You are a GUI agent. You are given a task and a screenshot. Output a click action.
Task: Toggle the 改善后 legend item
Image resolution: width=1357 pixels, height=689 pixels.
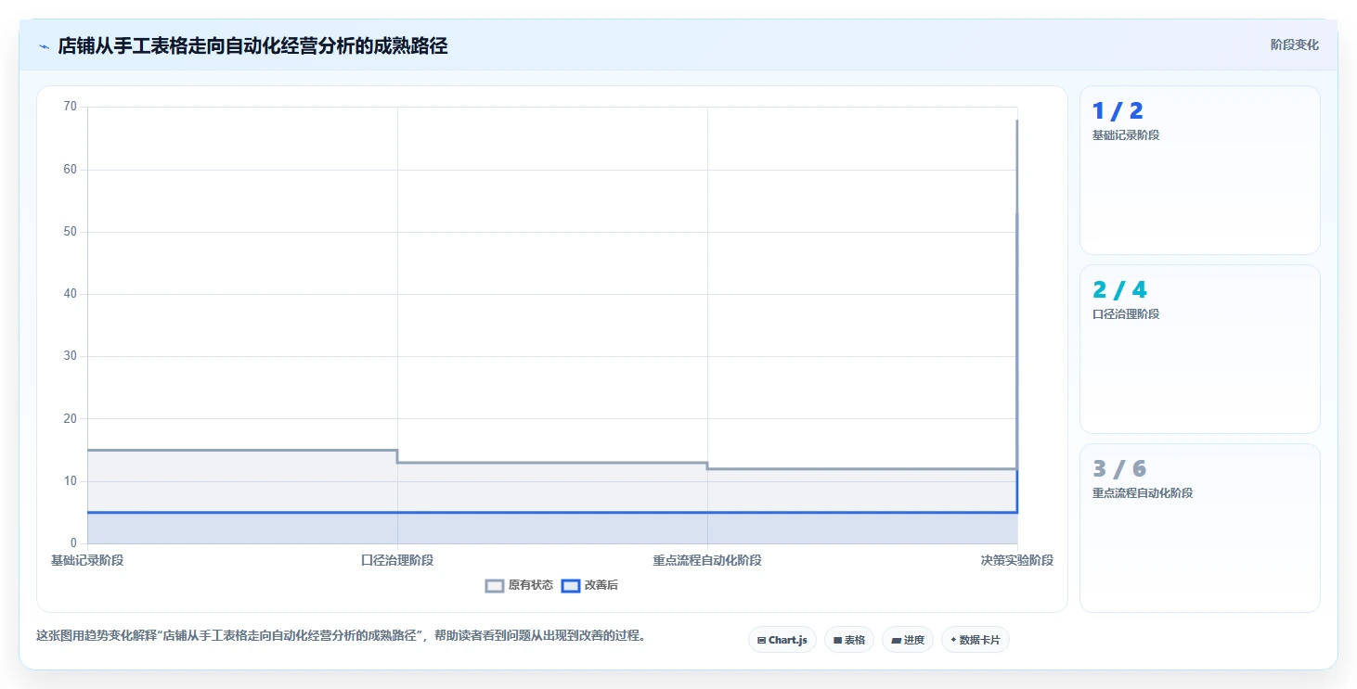pos(590,585)
